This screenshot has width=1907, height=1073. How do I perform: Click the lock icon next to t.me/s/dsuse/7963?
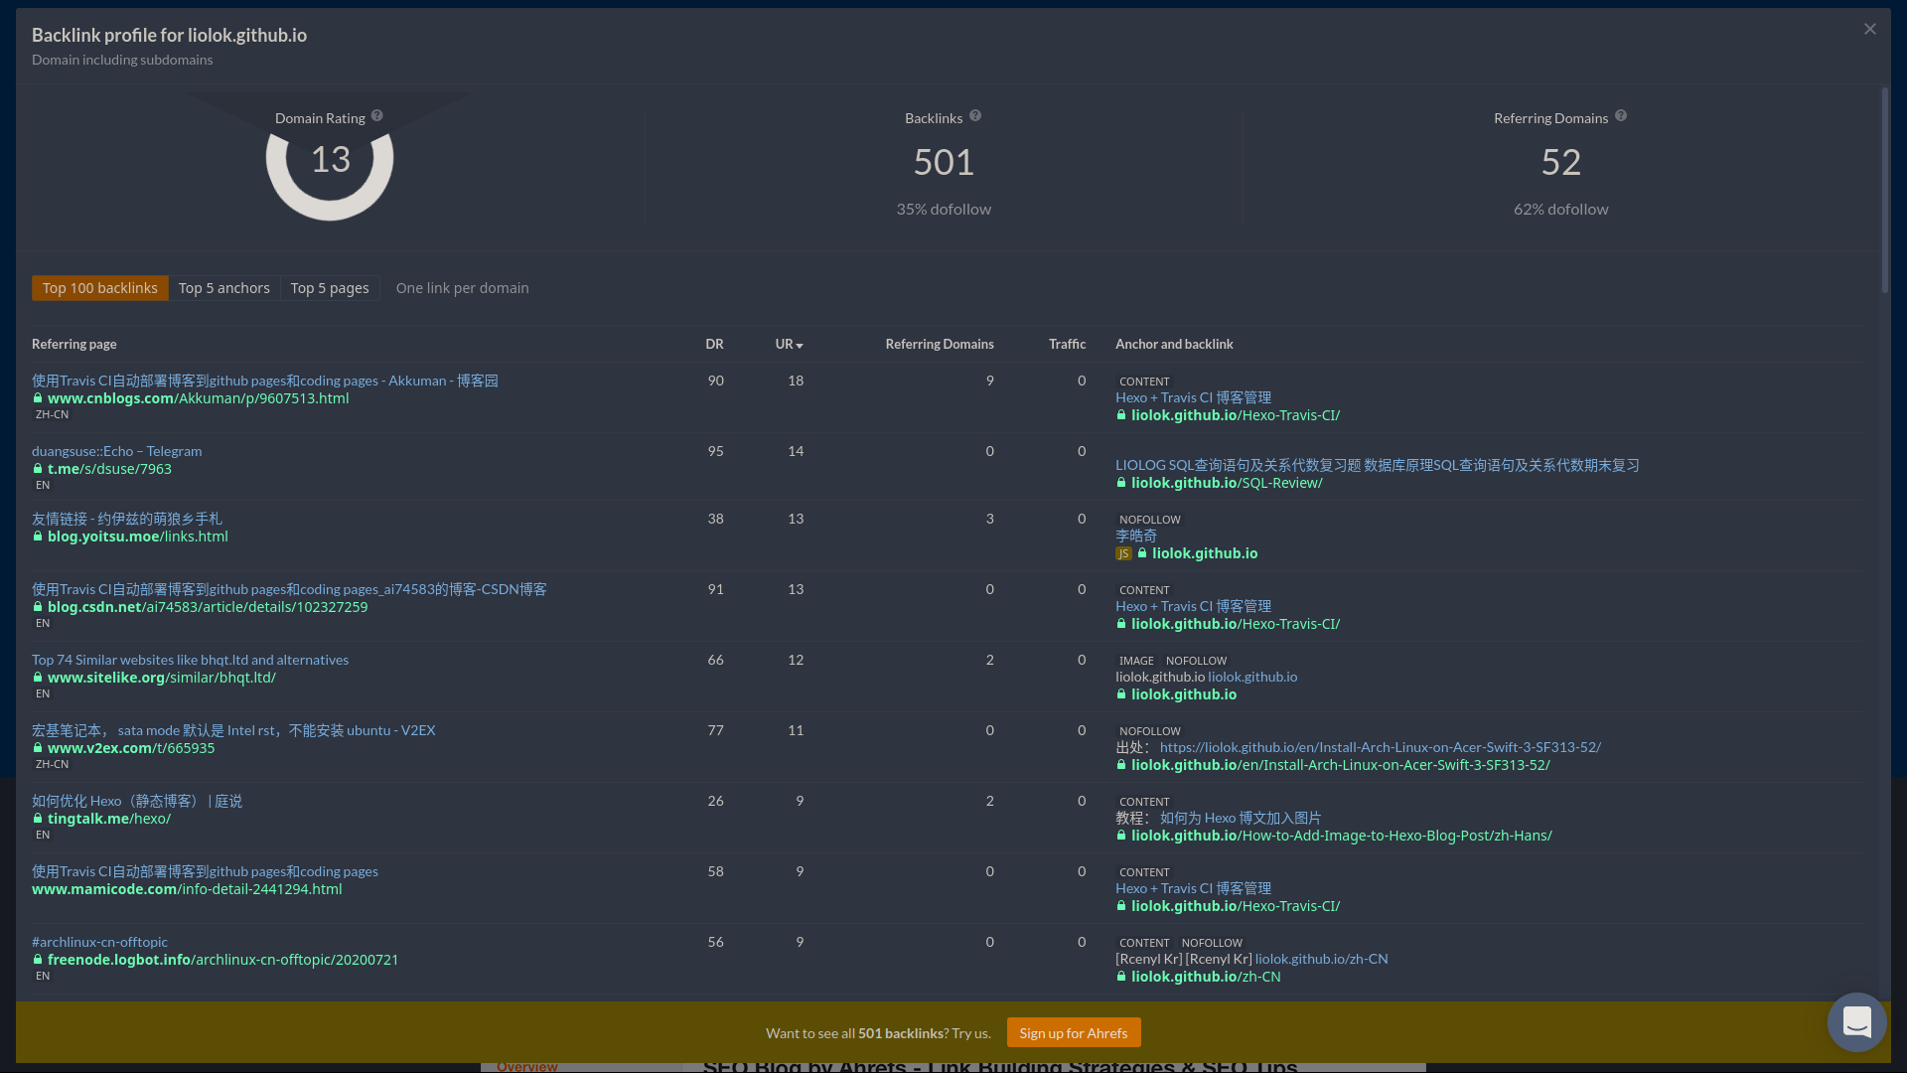pyautogui.click(x=38, y=469)
